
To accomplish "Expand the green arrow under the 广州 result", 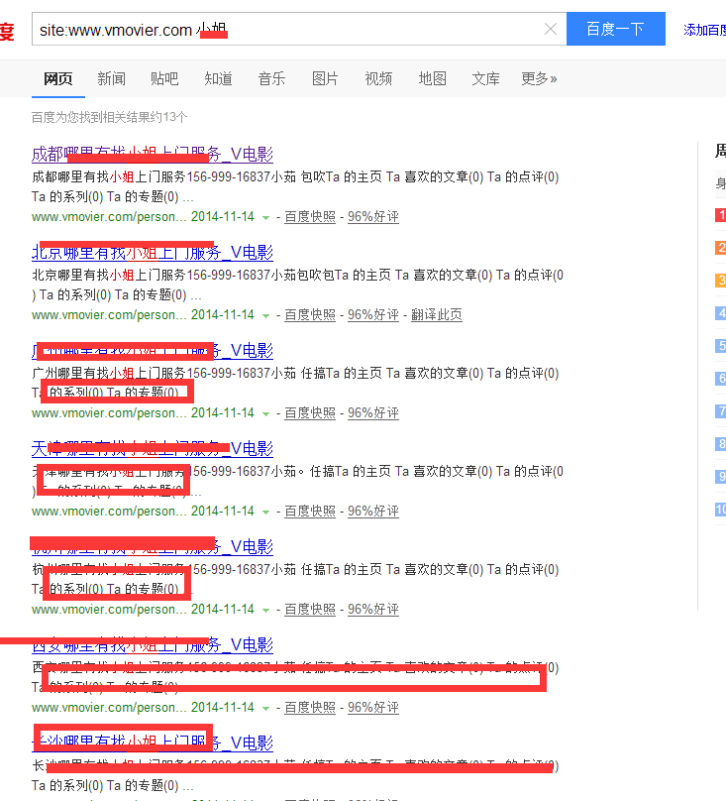I will 265,413.
